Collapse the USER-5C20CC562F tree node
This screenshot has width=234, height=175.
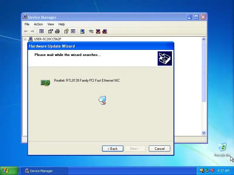click(25, 39)
